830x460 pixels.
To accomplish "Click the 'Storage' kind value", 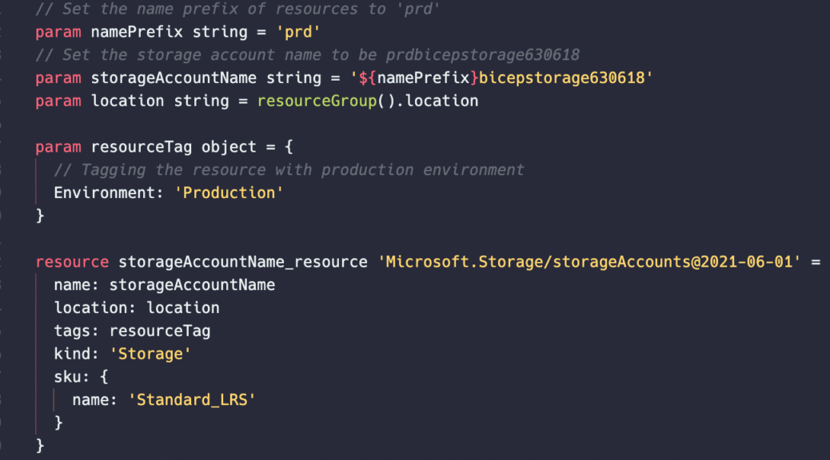I will coord(150,355).
